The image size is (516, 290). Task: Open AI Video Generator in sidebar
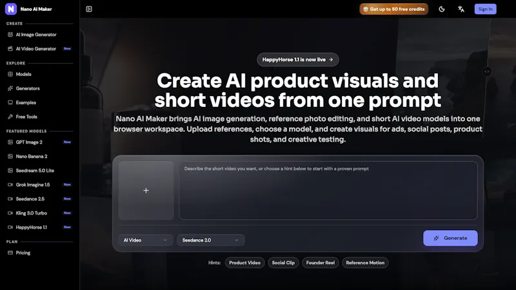39,49
